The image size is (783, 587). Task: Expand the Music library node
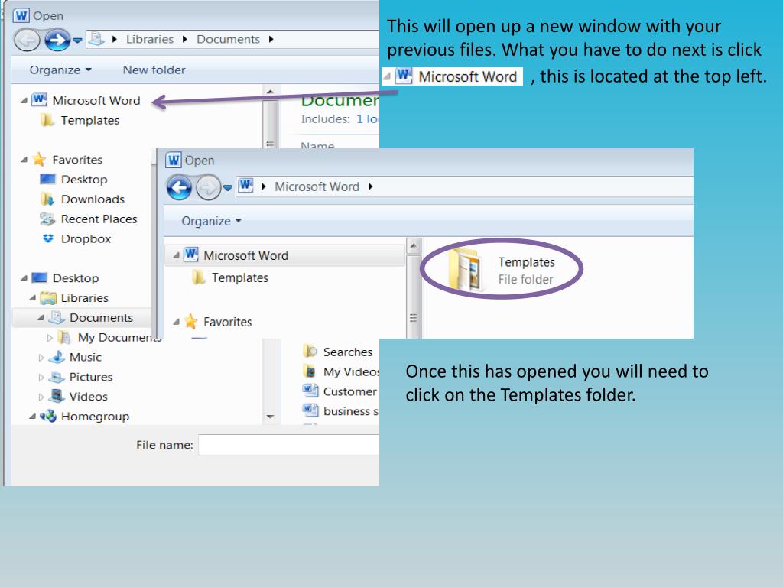(41, 358)
